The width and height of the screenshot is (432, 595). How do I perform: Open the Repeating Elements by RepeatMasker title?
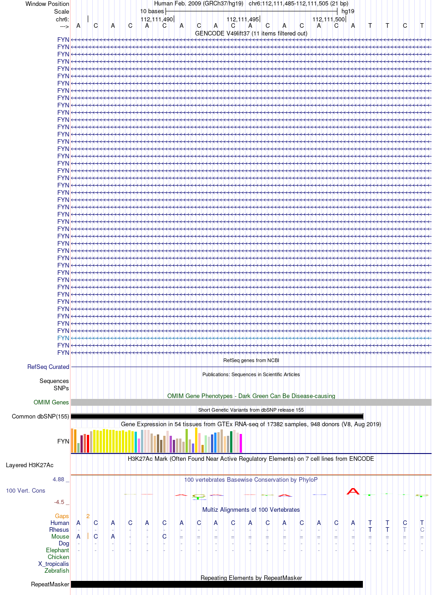point(251,578)
